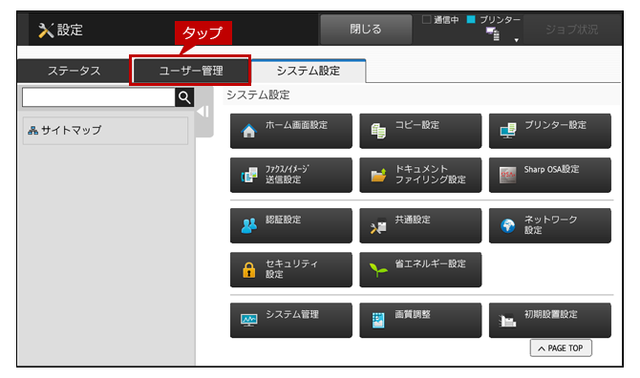Switch to the ユーザー管理 tab

[191, 71]
